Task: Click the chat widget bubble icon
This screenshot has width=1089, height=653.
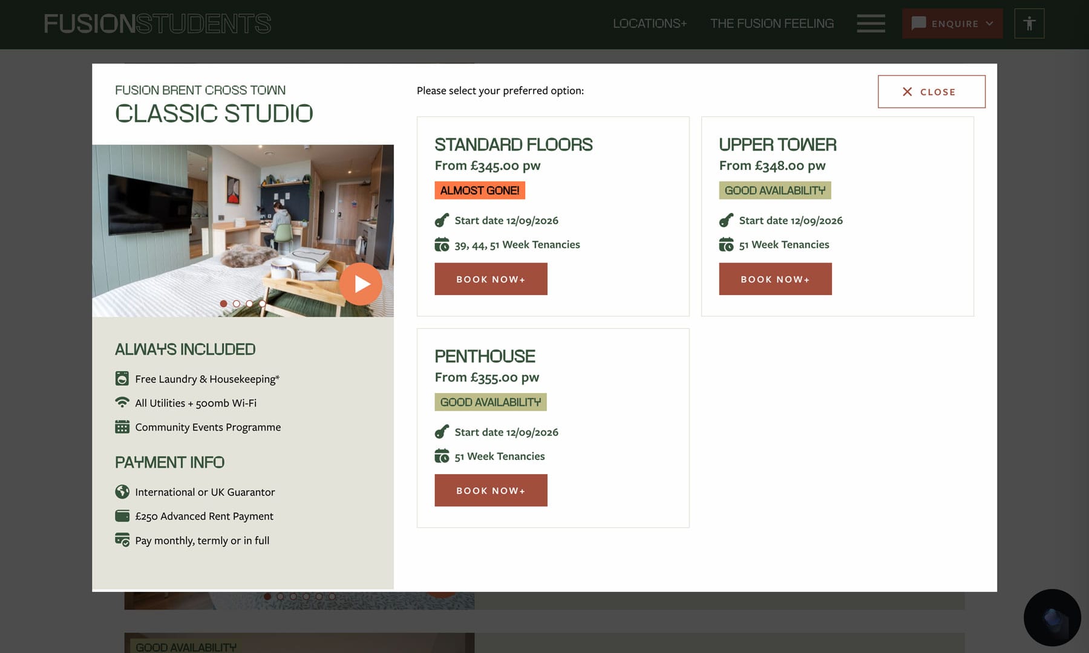Action: pos(1052,618)
